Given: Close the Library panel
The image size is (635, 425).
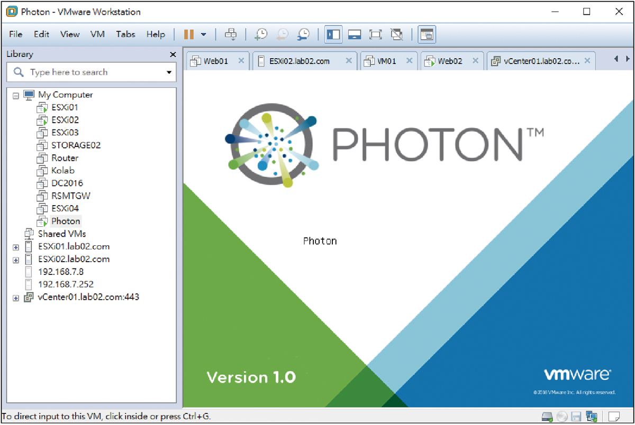Looking at the screenshot, I should [173, 54].
